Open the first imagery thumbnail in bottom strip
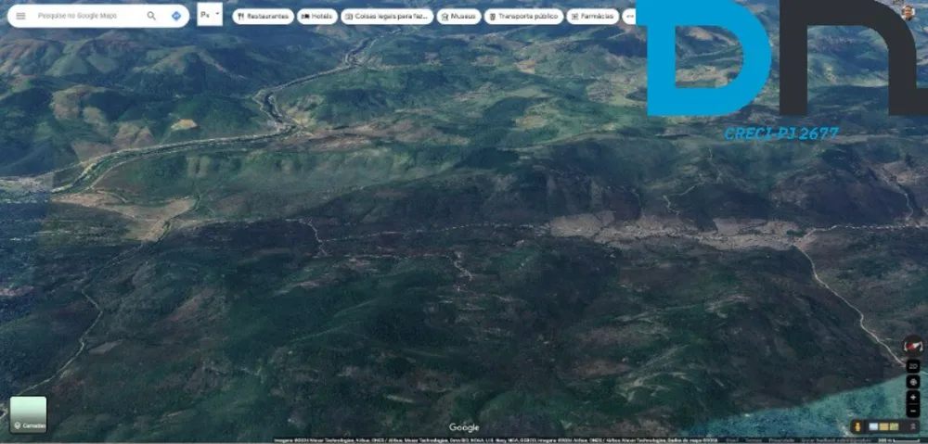This screenshot has width=928, height=444. tap(873, 427)
